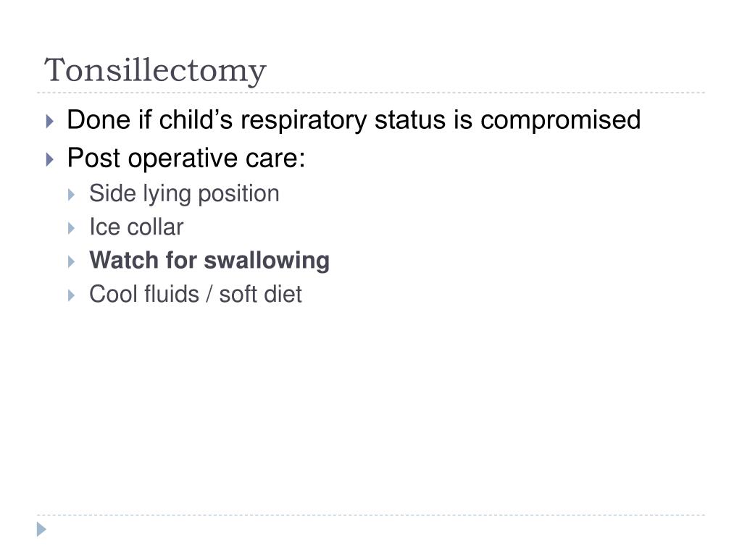
Task: Click the word "respiratory" in the first bullet
Action: pyautogui.click(x=304, y=120)
